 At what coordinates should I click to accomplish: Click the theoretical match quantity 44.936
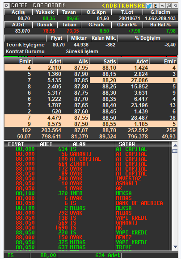(x=81, y=45)
